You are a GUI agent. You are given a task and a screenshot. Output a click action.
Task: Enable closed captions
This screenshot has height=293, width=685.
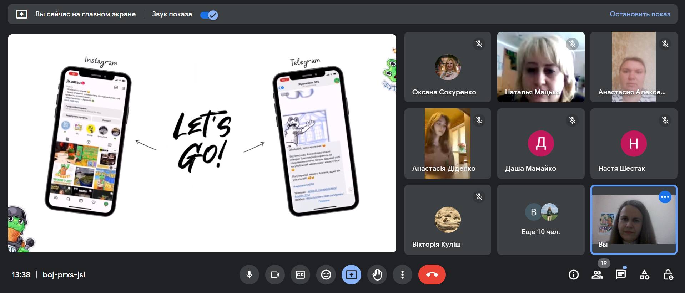click(301, 274)
